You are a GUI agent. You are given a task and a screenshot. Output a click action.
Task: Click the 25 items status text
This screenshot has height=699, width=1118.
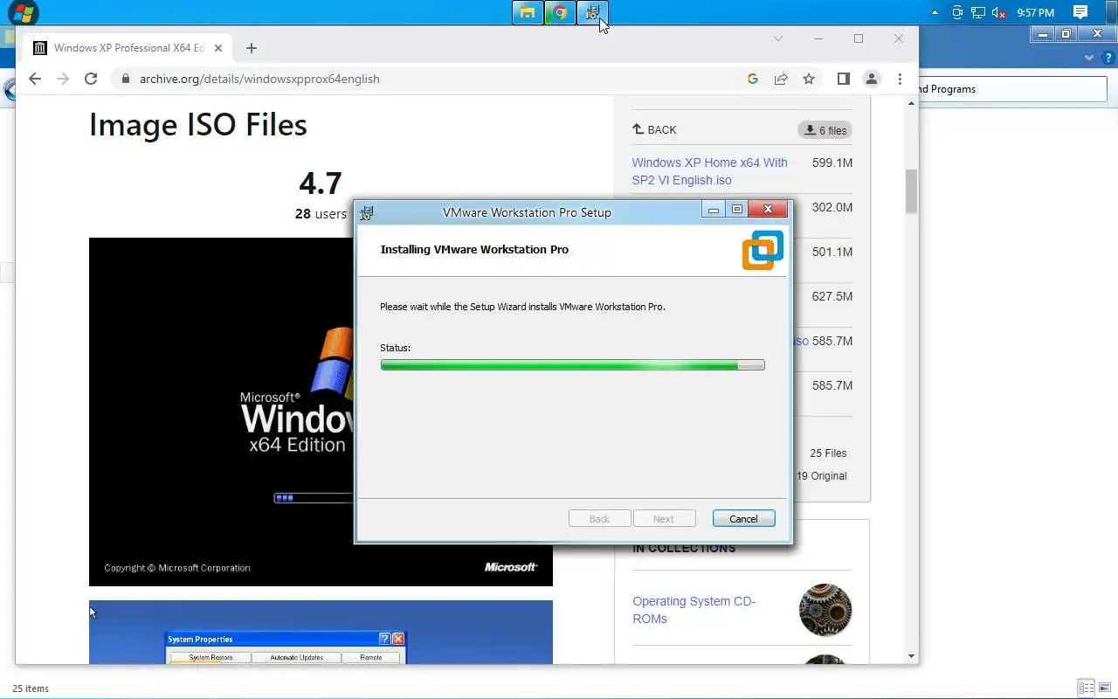pos(31,689)
